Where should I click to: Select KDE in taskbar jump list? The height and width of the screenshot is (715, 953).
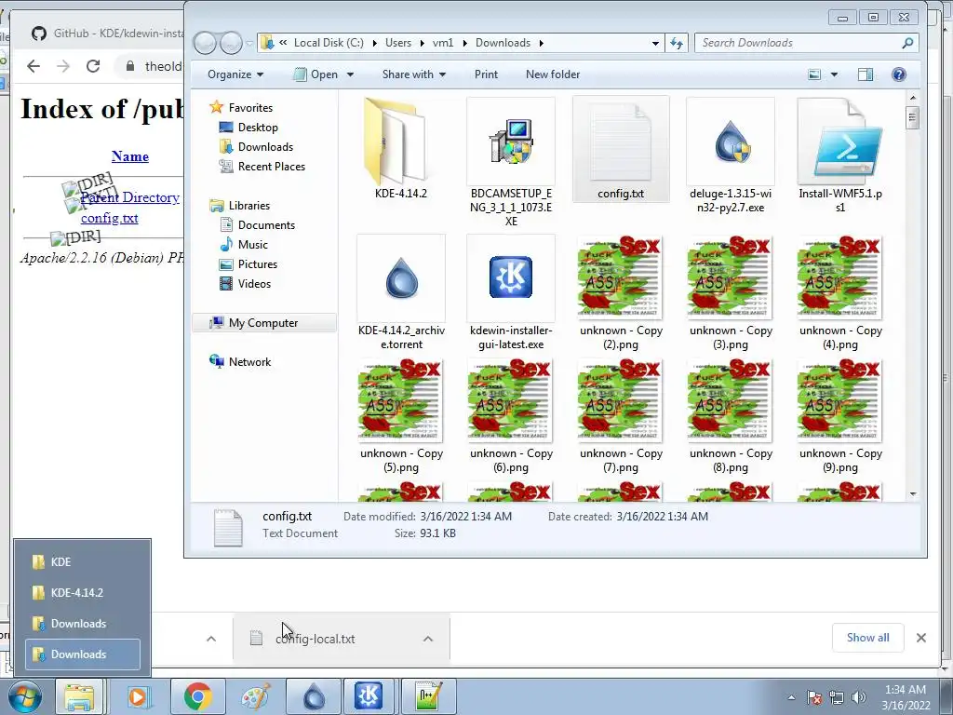(x=83, y=561)
